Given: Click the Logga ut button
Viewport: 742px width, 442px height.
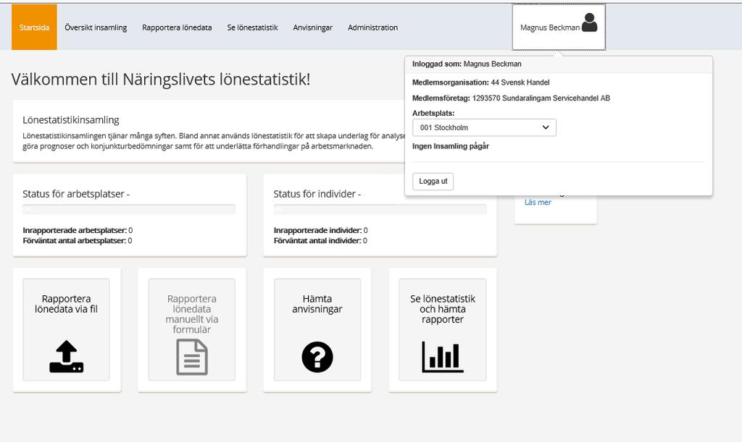Looking at the screenshot, I should click(433, 182).
